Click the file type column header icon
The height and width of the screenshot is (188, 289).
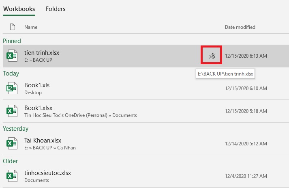pyautogui.click(x=13, y=27)
